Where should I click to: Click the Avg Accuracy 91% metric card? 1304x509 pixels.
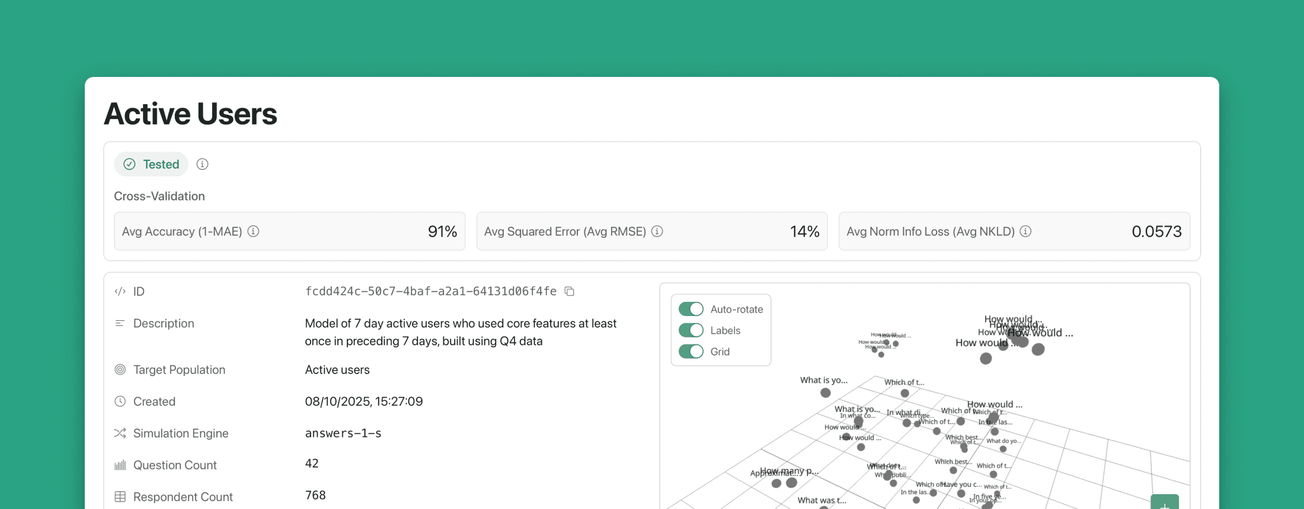289,231
